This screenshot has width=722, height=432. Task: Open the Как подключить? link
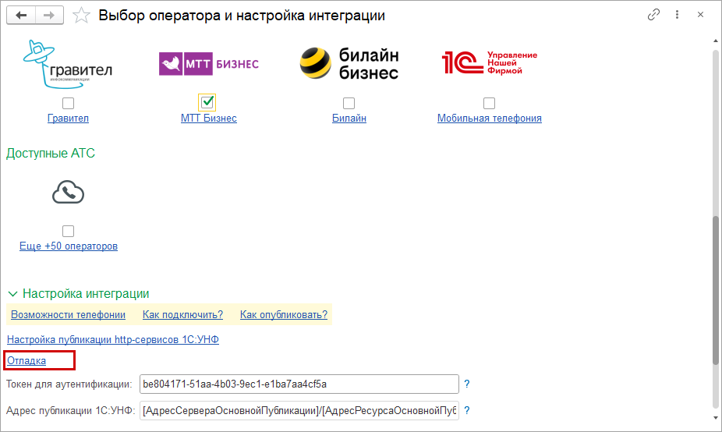(182, 315)
